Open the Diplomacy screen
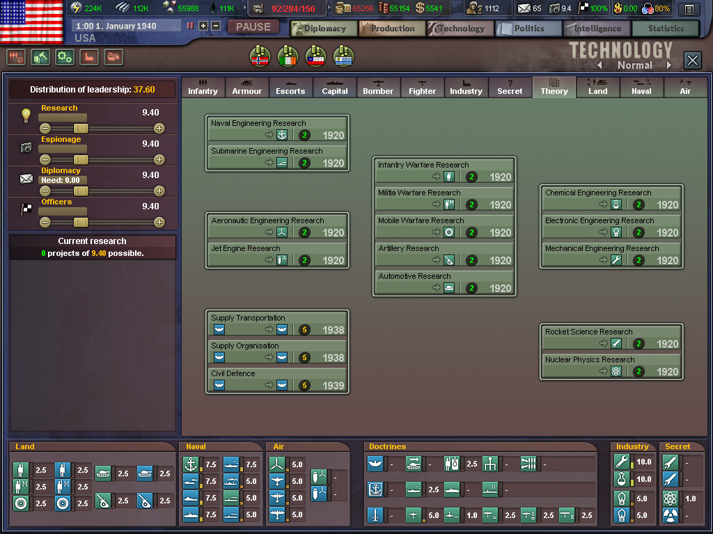This screenshot has width=713, height=534. click(323, 29)
